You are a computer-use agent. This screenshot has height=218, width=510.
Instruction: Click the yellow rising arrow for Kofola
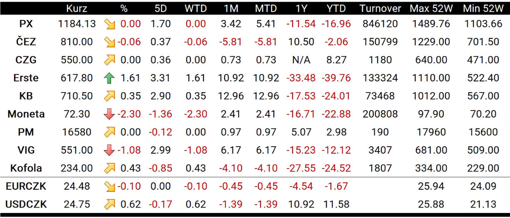pyautogui.click(x=110, y=168)
